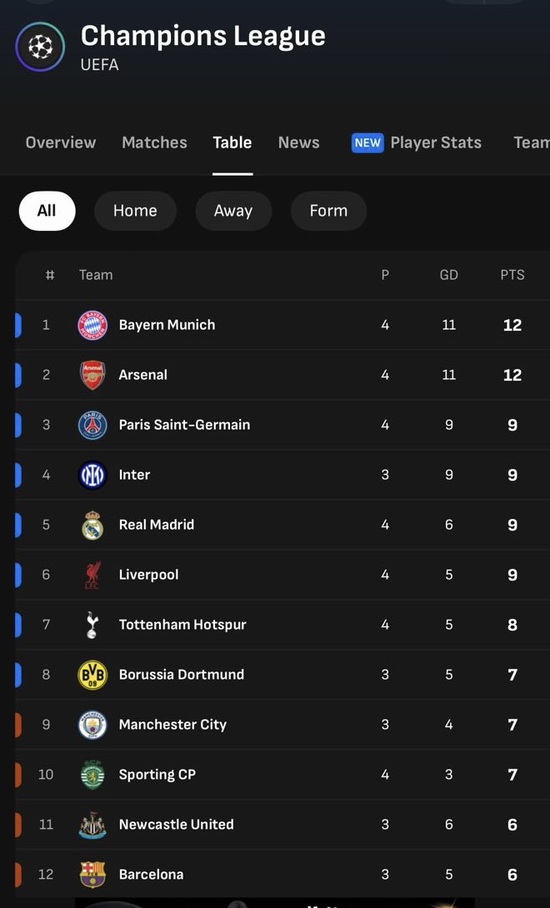The image size is (550, 908).
Task: Open the Barcelona club crest
Action: [92, 874]
